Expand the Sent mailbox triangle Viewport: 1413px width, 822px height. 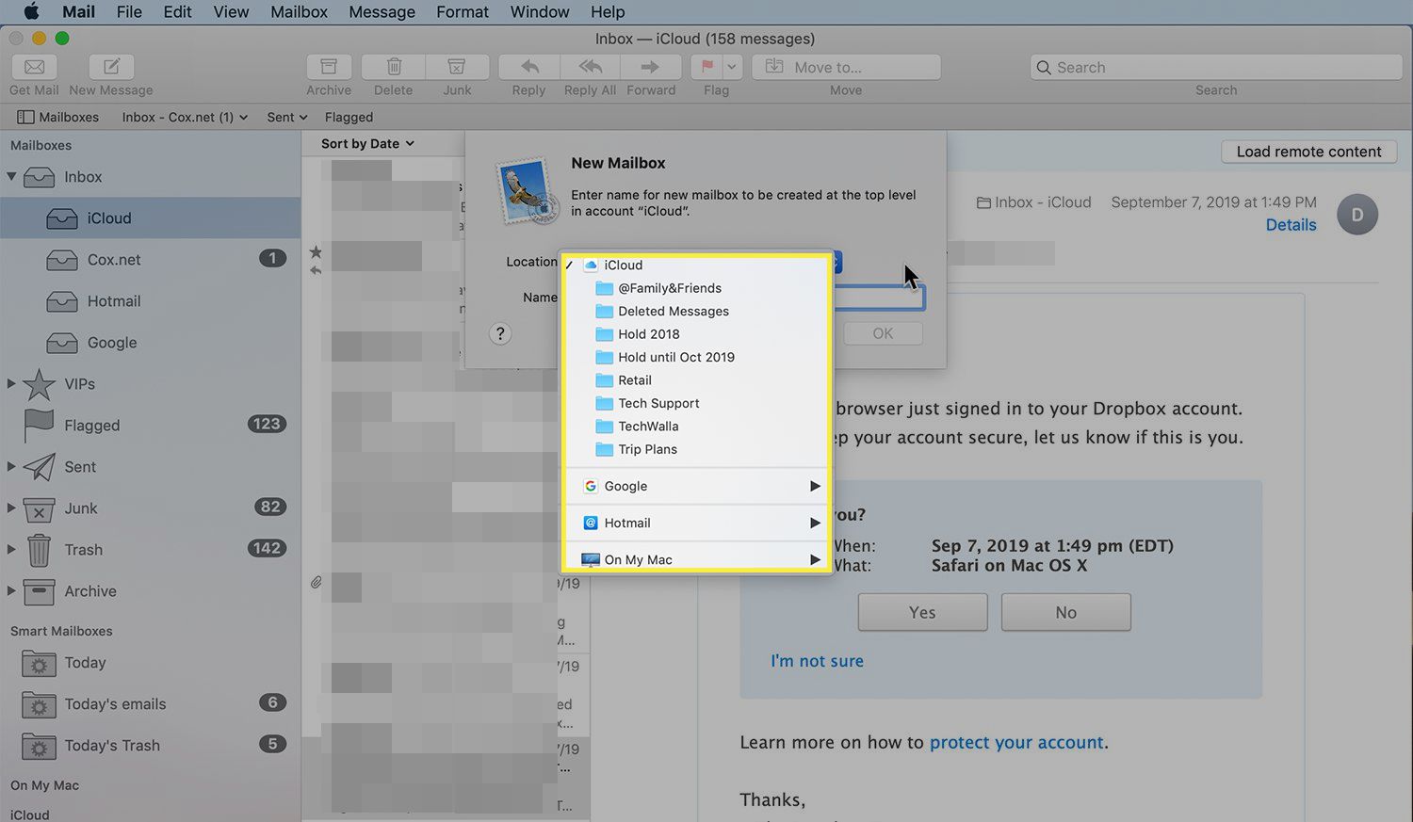coord(11,466)
